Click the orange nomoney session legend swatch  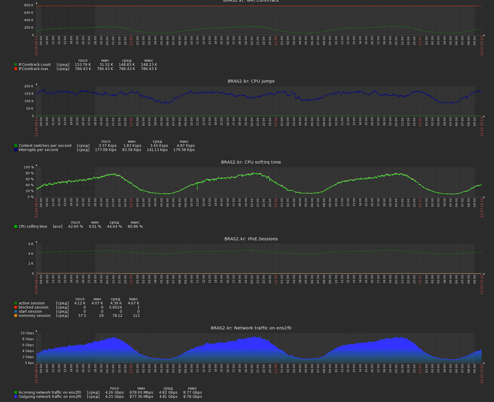(16, 316)
